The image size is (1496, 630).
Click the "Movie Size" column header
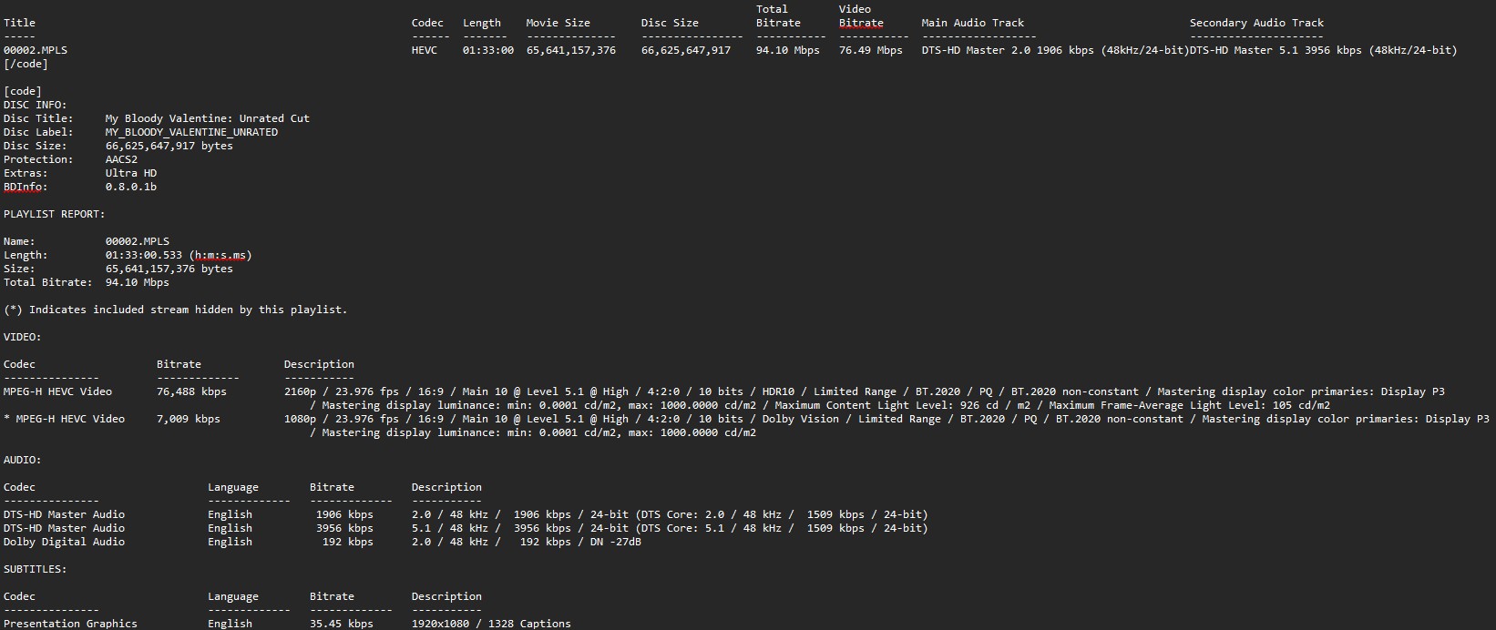pyautogui.click(x=558, y=23)
